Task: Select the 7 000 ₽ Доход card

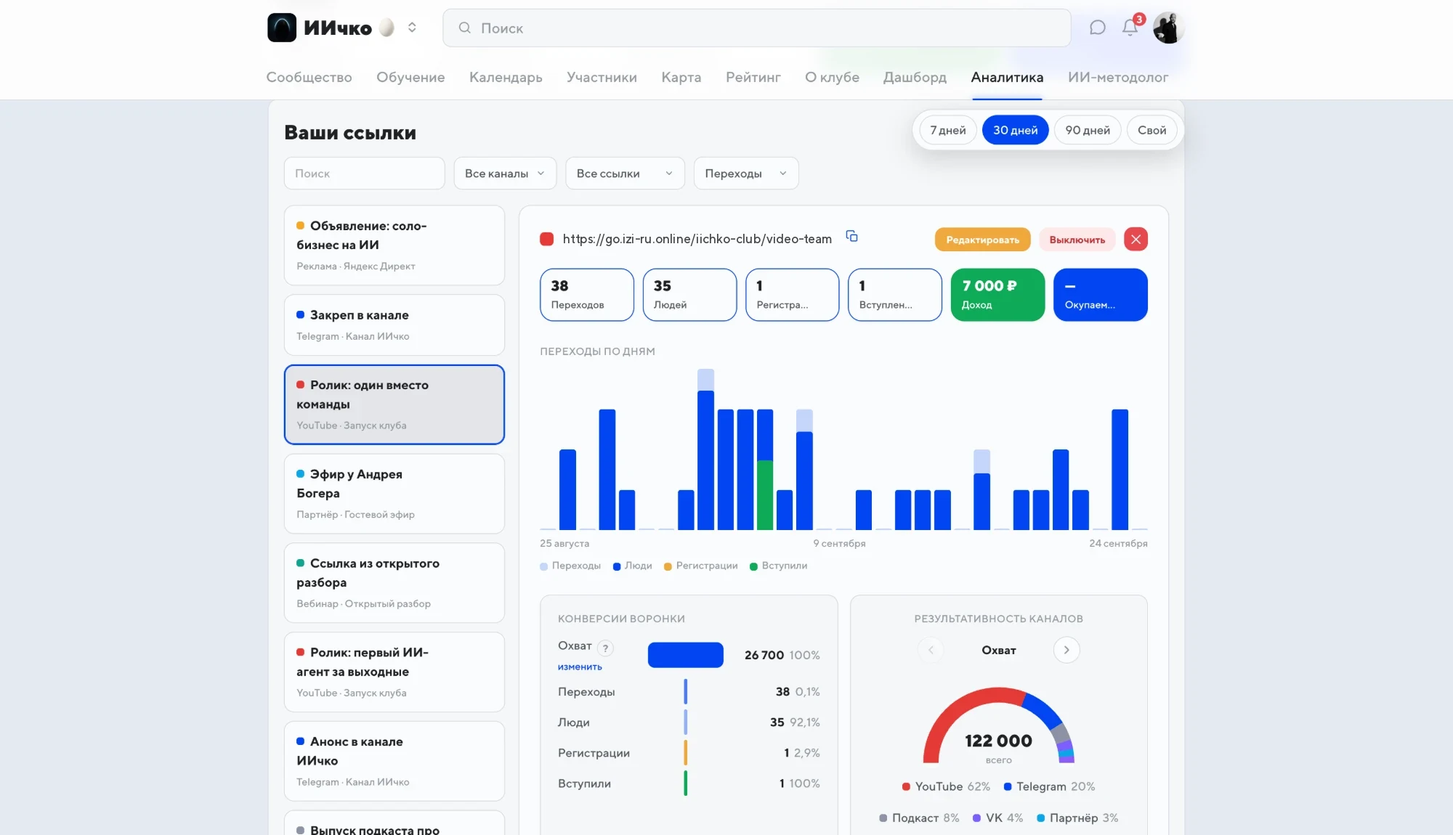Action: [997, 295]
